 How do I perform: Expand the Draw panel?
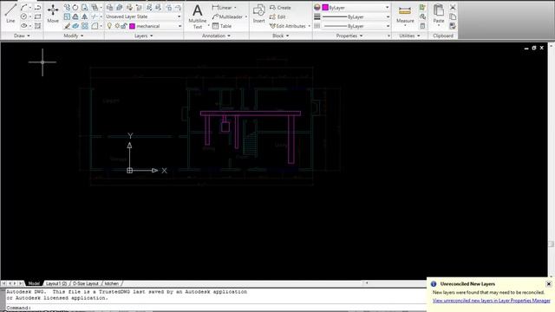(22, 36)
